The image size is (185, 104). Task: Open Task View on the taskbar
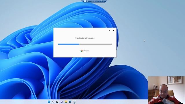(57, 102)
